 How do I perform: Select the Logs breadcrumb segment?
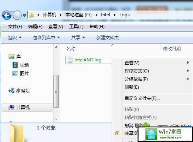[x=125, y=15]
